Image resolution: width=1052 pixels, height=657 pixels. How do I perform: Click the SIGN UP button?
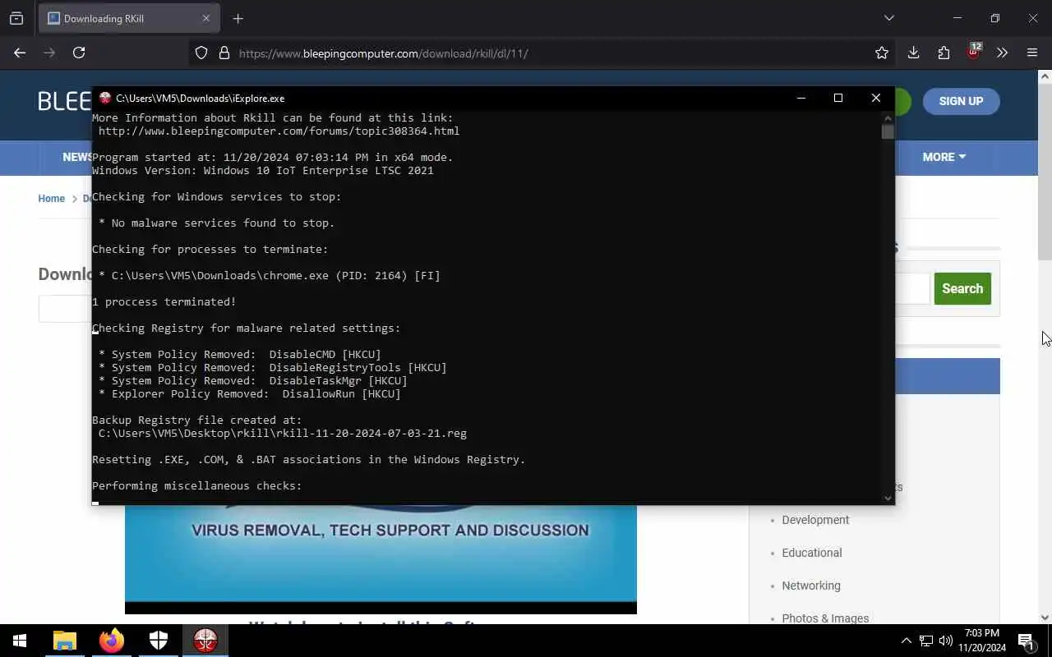(x=961, y=101)
